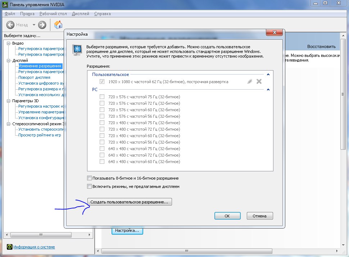Edit custom 1920 x 1080 resolution pencil icon
349x257 pixels.
click(250, 81)
